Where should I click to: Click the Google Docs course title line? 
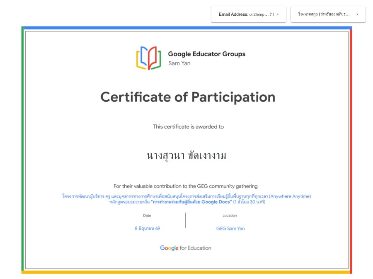187,202
